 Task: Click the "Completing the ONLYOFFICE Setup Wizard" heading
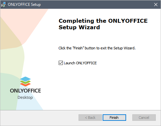point(103,24)
